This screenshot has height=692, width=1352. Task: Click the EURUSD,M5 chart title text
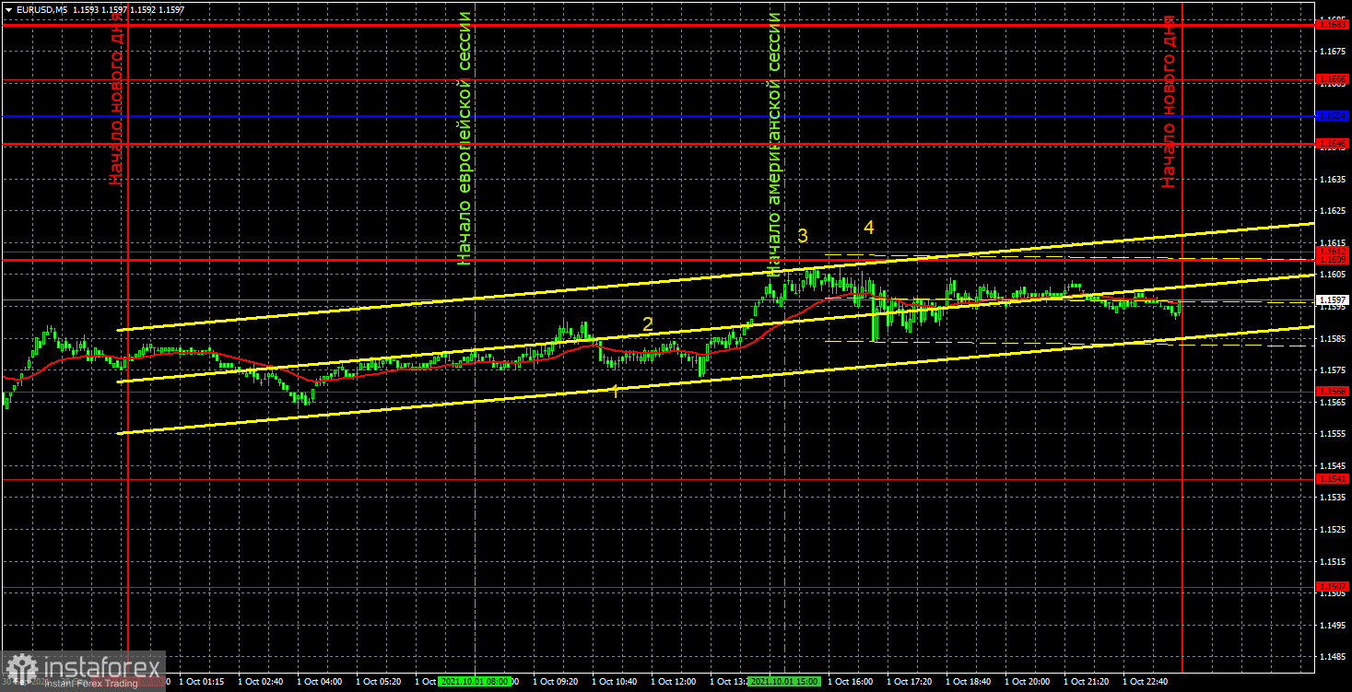(41, 9)
